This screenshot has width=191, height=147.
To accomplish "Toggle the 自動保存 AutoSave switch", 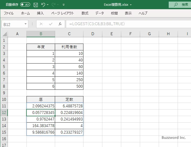I will point(25,5).
